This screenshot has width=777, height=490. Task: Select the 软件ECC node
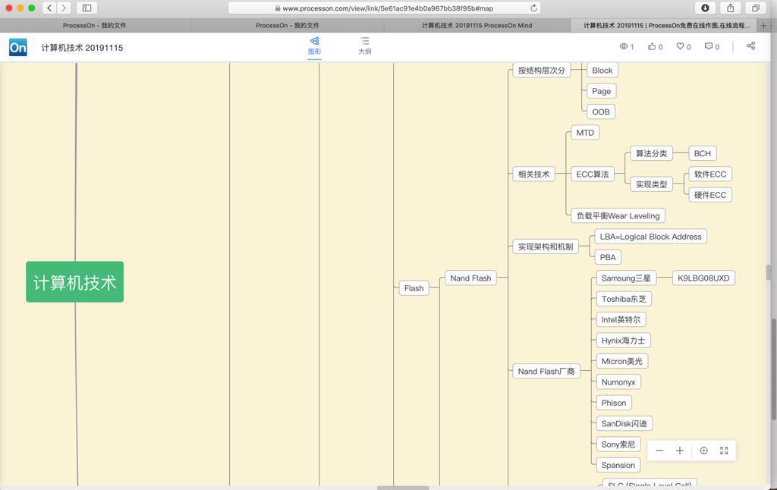pos(710,174)
